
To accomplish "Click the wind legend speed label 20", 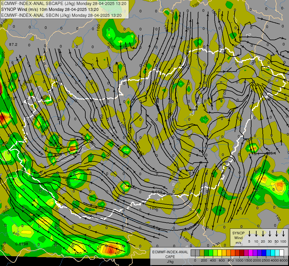I will [263, 241].
